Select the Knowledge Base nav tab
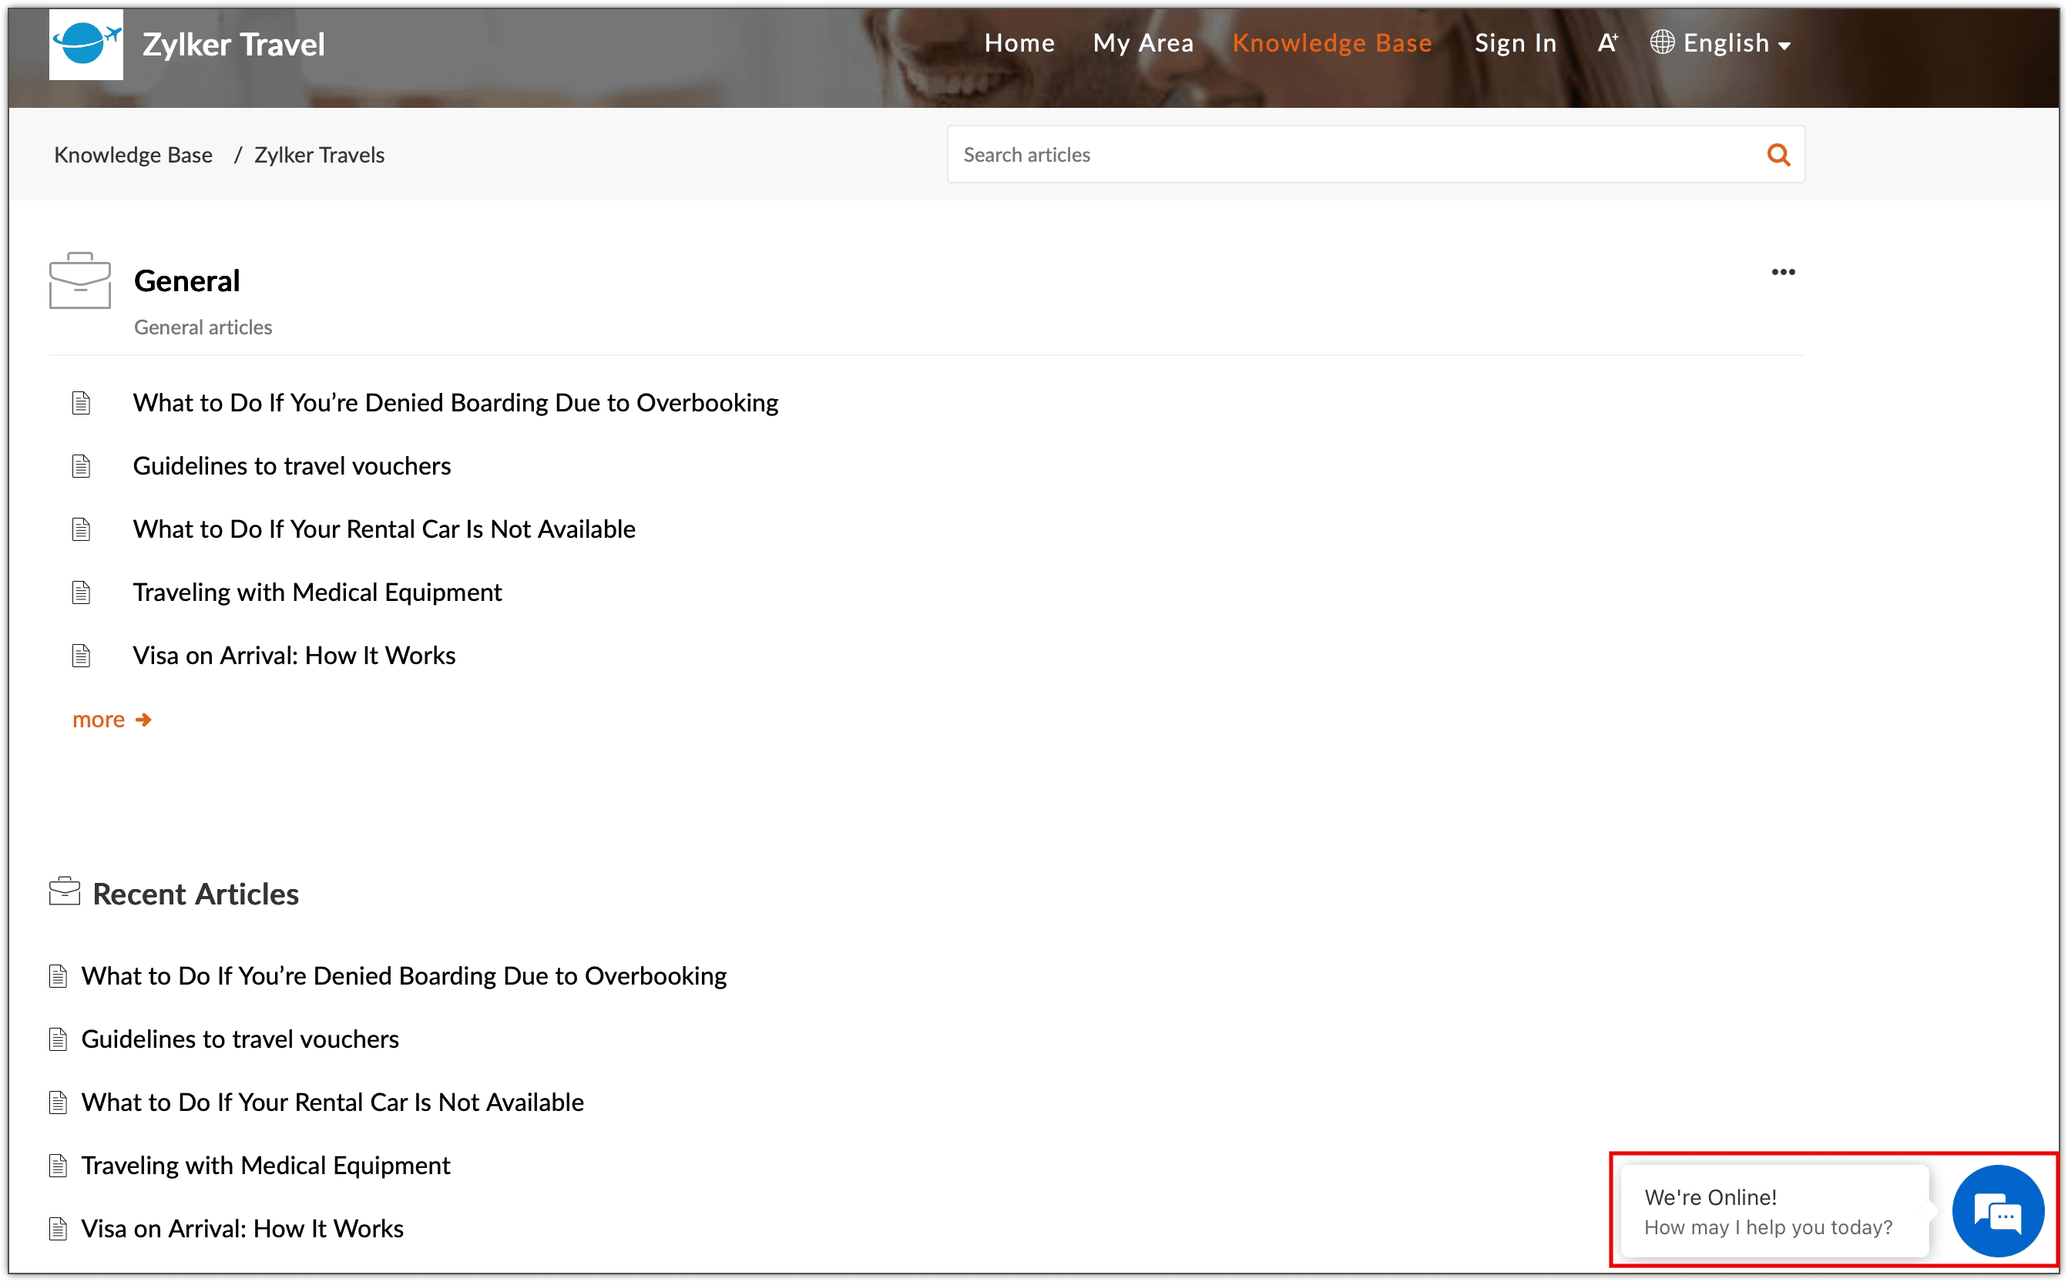Screen dimensions: 2068x1282 (1331, 43)
